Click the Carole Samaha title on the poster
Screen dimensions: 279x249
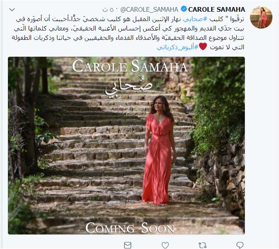pyautogui.click(x=130, y=66)
